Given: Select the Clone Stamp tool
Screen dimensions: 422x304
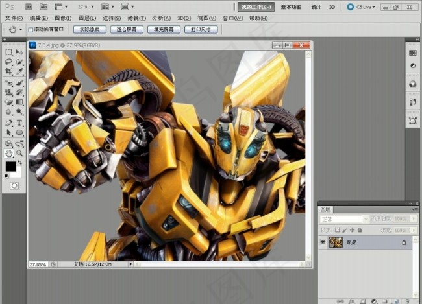Looking at the screenshot, I should [8, 92].
